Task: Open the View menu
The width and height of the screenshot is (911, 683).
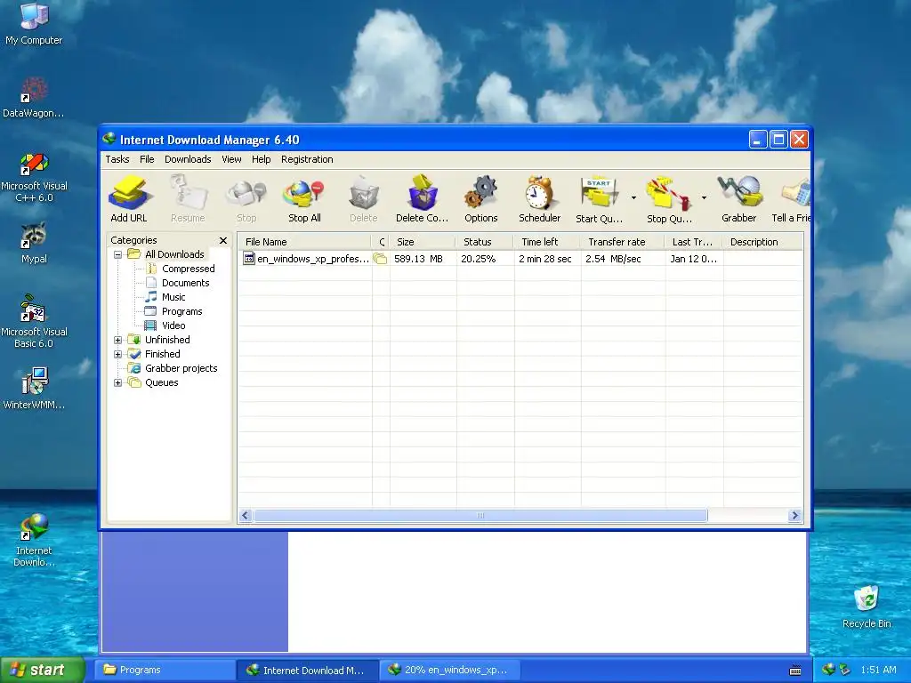Action: click(x=231, y=159)
